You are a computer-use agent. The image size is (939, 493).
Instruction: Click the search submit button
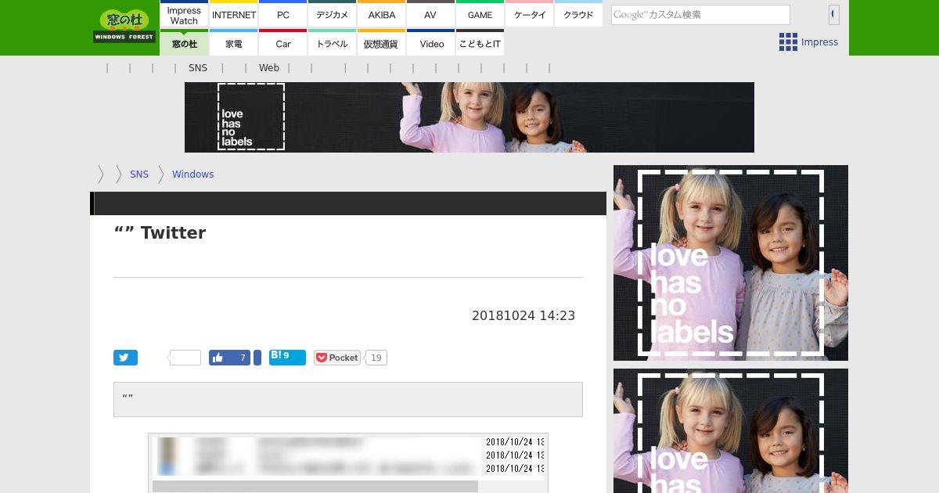pyautogui.click(x=834, y=14)
